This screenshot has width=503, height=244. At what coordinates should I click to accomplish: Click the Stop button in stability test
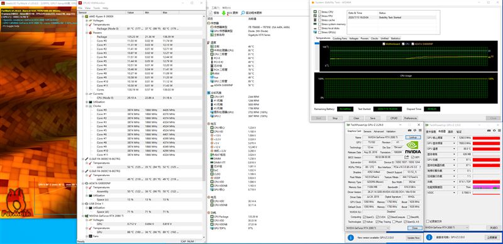pyautogui.click(x=335, y=118)
